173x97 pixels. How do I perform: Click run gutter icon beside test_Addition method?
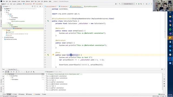click(x=48, y=55)
